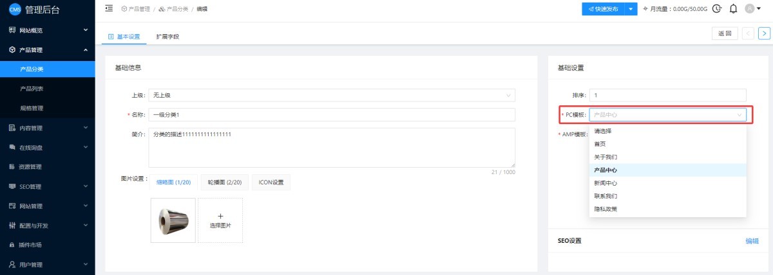The width and height of the screenshot is (773, 275).
Task: Choose 首页 in the template list
Action: click(667, 144)
